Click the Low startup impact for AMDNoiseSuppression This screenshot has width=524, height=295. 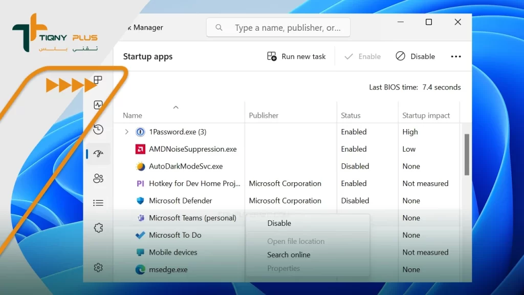point(409,149)
